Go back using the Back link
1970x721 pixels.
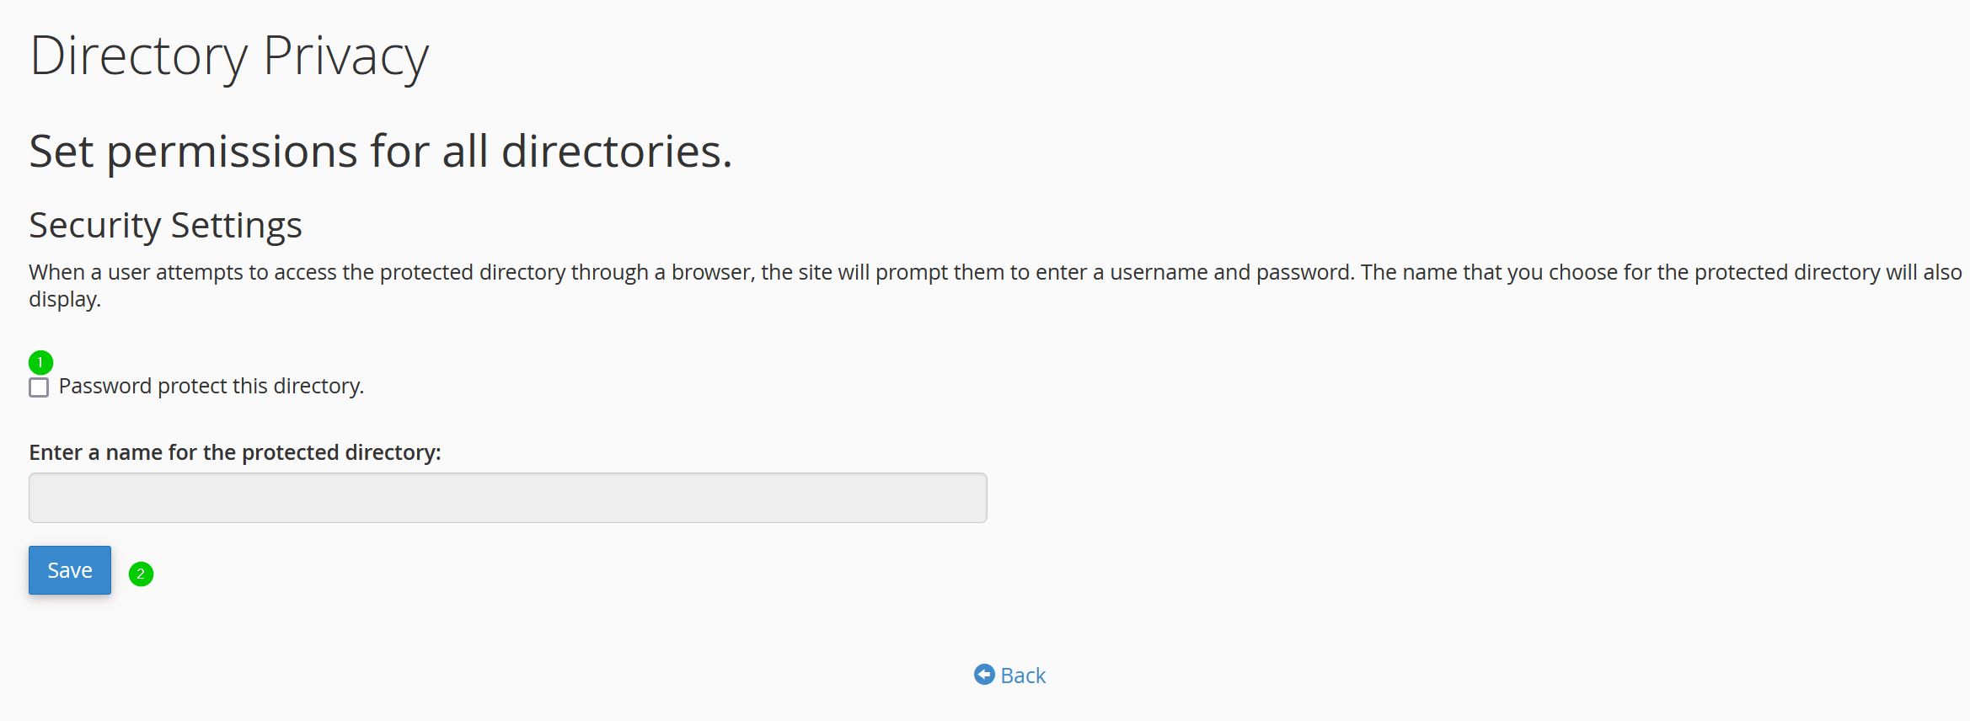pyautogui.click(x=1009, y=675)
